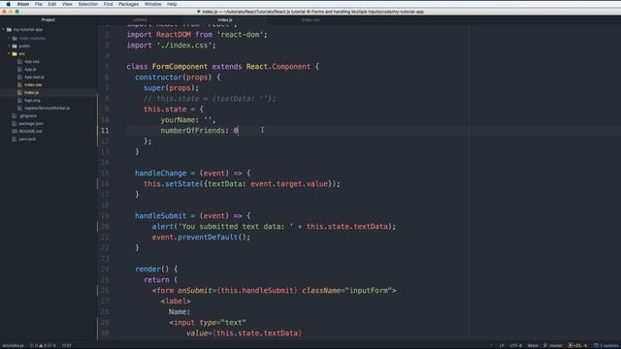This screenshot has width=621, height=349.
Task: Click on the 'handleChange' method name
Action: click(x=160, y=174)
